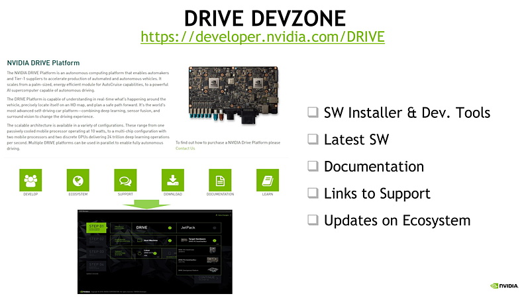Click the NVIDIA logo in SDK Manager footer
Screen dimensions: 530x298
(85, 291)
